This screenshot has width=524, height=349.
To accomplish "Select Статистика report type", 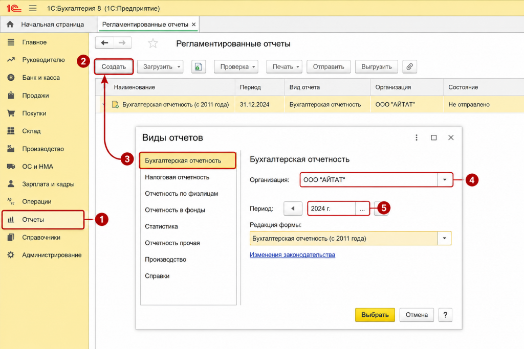I will tap(188, 226).
